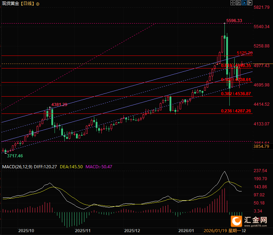
Task: Click the 5258.88 axis price
Action: point(261,46)
